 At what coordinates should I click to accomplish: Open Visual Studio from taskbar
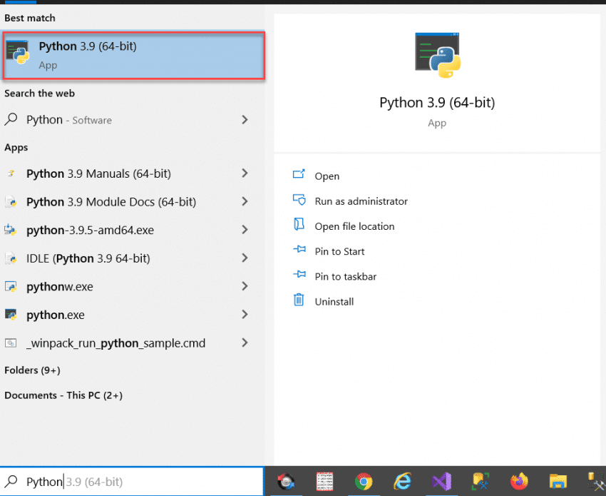point(442,482)
